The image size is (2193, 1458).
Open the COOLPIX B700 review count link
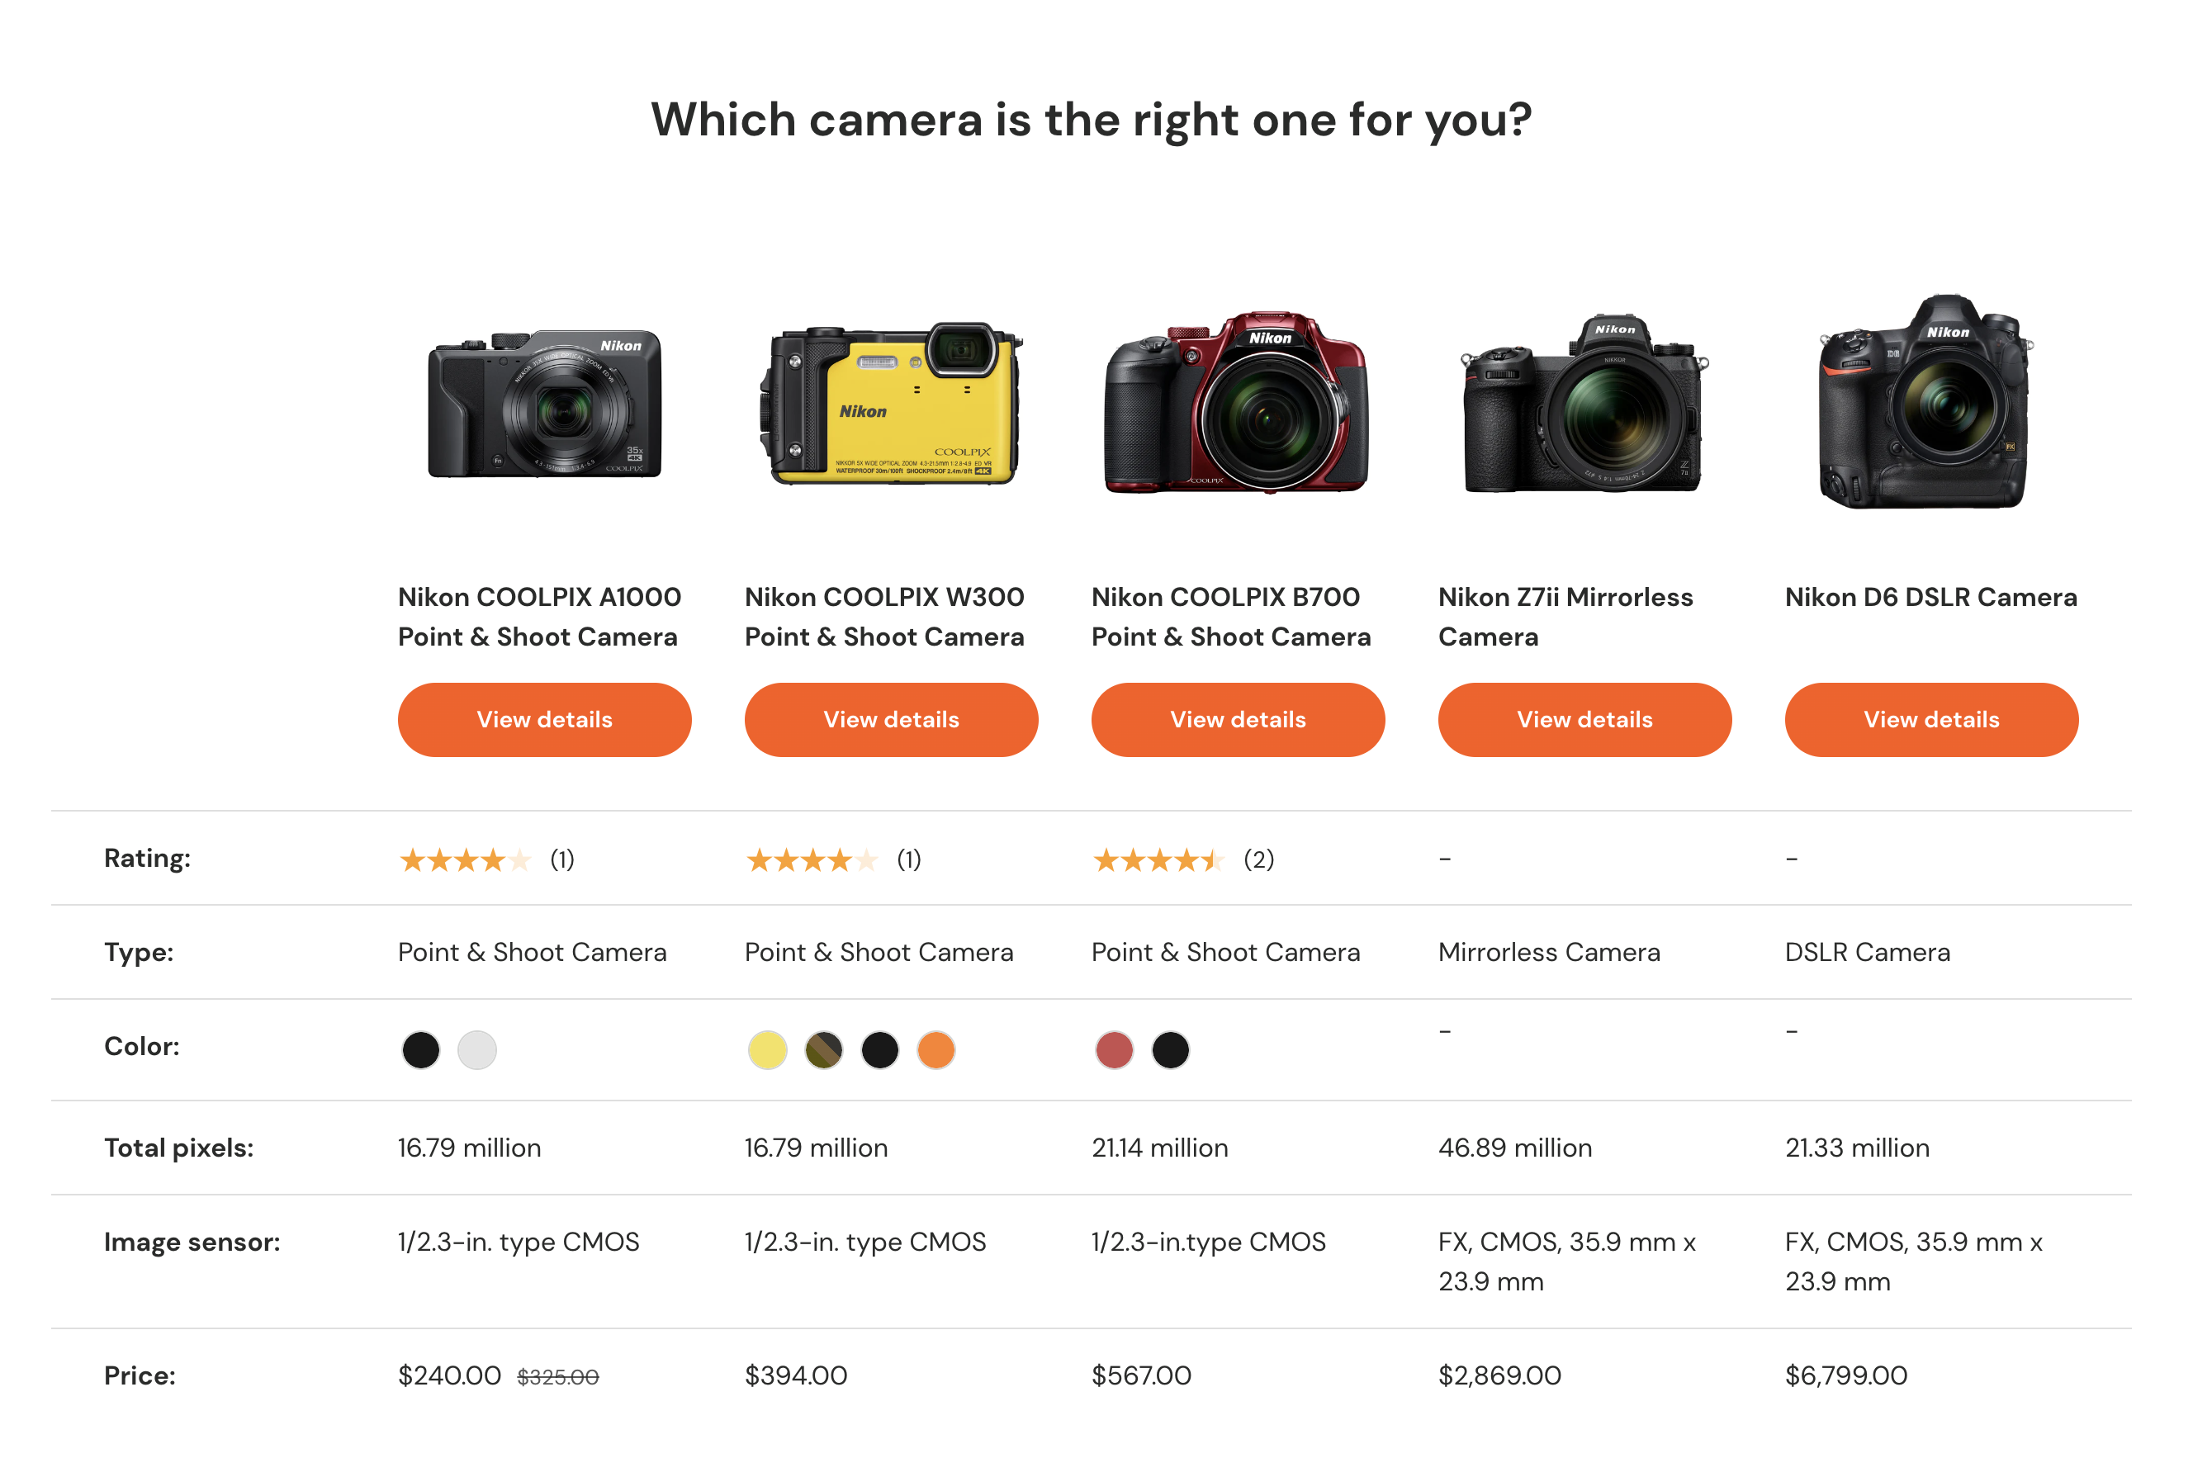[x=1258, y=860]
